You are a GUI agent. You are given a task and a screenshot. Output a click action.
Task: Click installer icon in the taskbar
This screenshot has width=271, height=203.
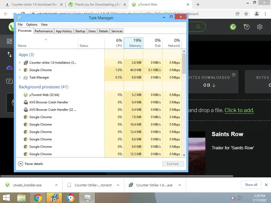(x=54, y=198)
